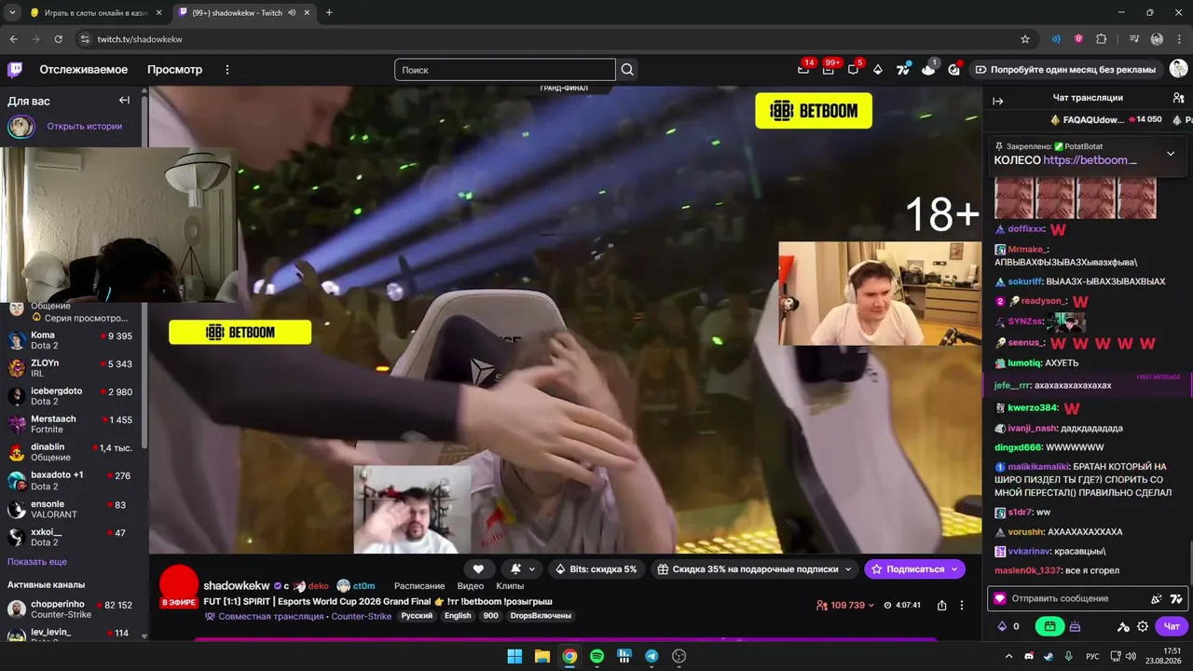Click the Twitch search field

click(x=505, y=70)
